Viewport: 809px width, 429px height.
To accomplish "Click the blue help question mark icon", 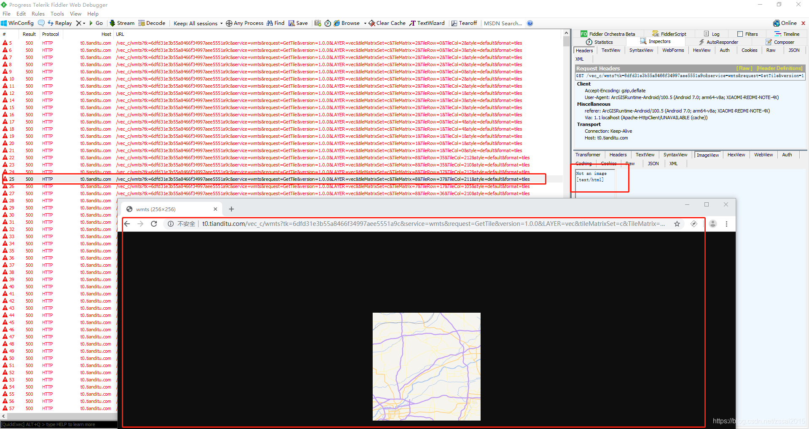I will 530,23.
